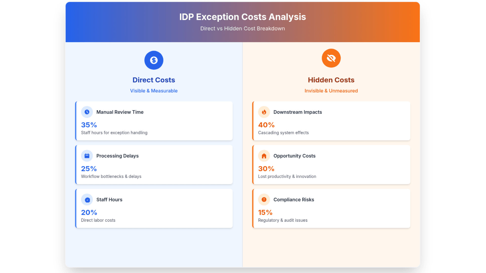Click the Invisible & Unmeasured subtitle
Image resolution: width=486 pixels, height=273 pixels.
click(x=331, y=91)
